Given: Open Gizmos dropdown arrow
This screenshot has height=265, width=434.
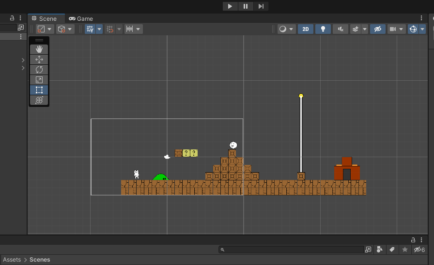Looking at the screenshot, I should coord(422,29).
